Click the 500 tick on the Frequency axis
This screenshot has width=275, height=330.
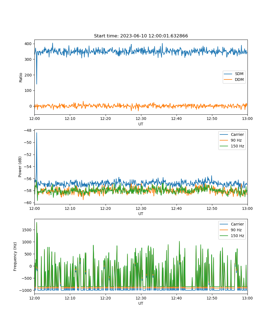click(x=28, y=254)
